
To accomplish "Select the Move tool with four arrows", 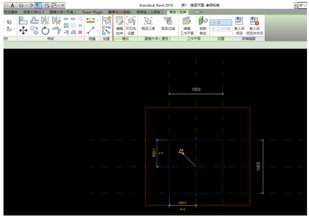I will (x=23, y=31).
